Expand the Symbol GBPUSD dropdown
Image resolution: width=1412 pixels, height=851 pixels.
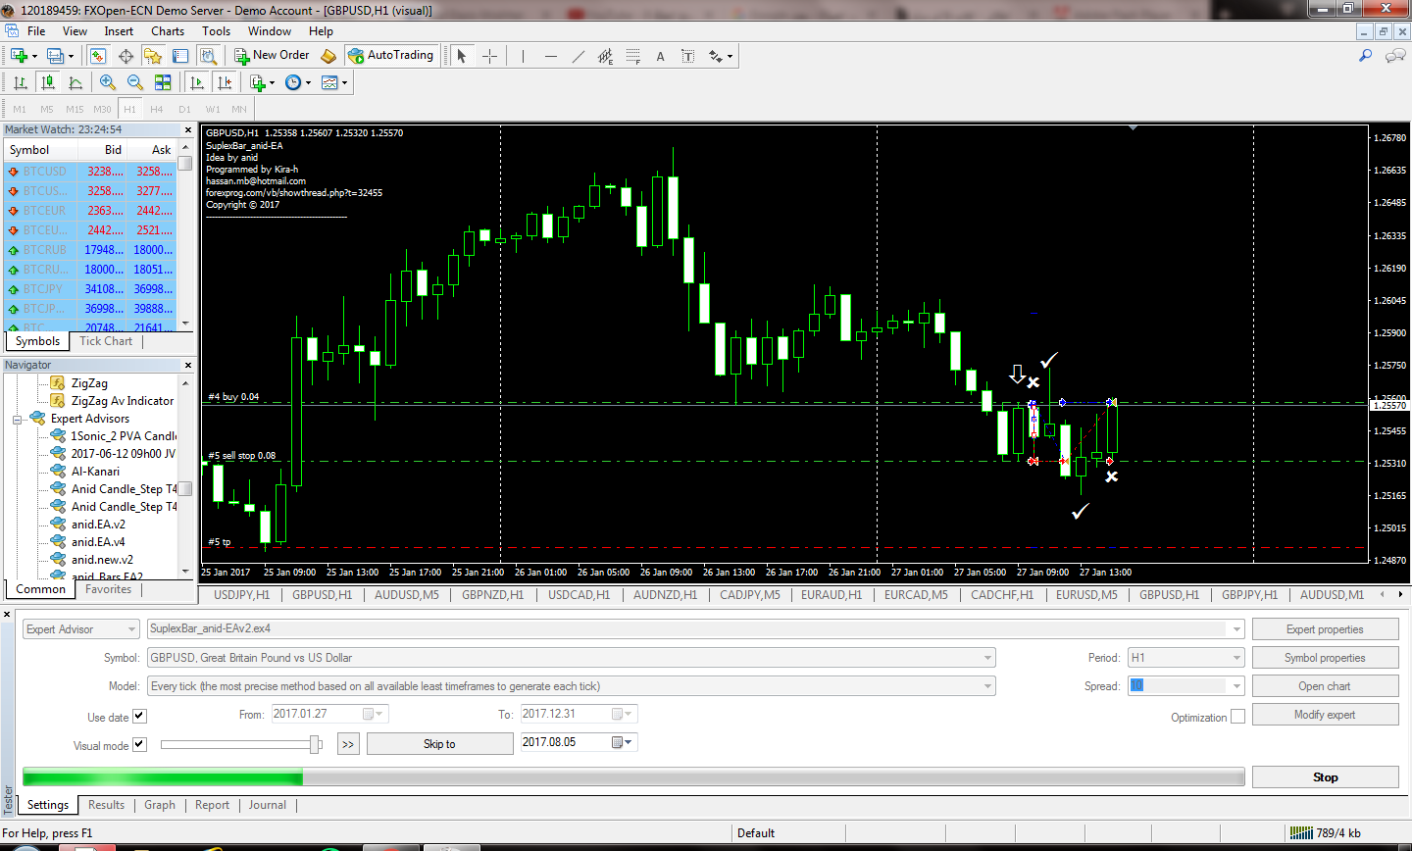pos(987,658)
